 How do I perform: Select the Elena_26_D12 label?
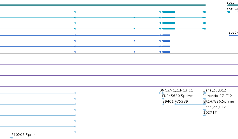[x=214, y=90]
